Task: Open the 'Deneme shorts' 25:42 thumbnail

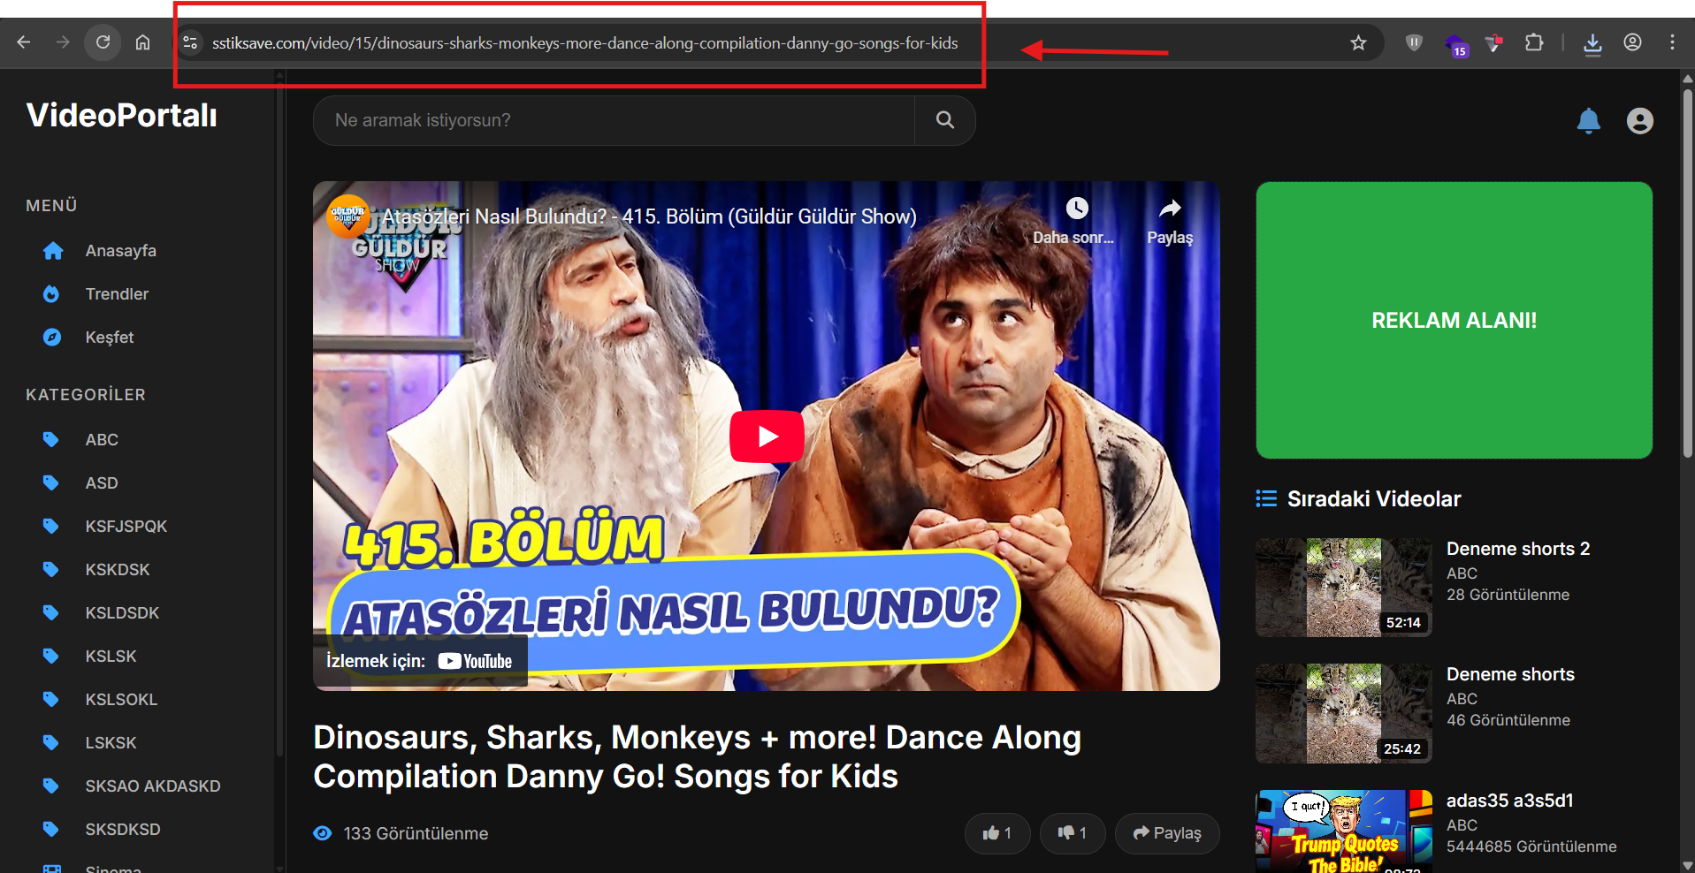Action: point(1344,713)
